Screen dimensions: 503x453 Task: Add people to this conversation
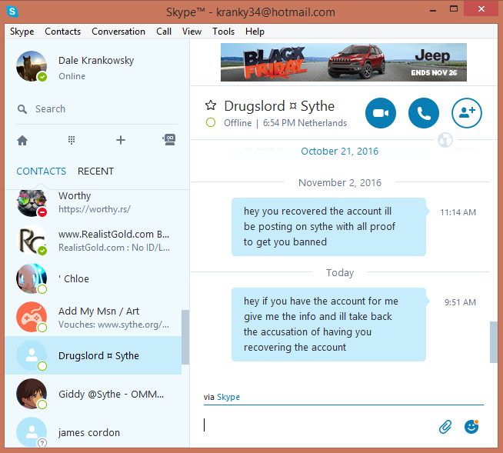pyautogui.click(x=467, y=113)
